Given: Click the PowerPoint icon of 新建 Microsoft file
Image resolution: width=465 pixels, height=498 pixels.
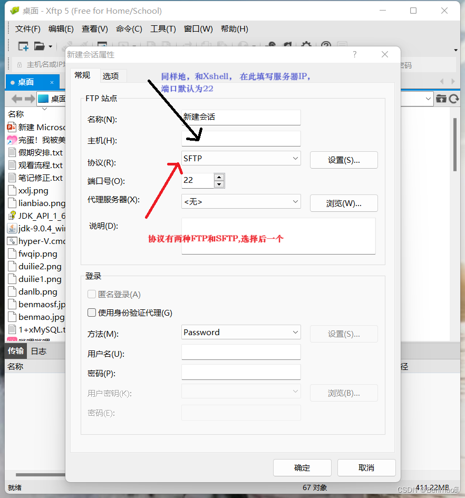Looking at the screenshot, I should point(12,127).
